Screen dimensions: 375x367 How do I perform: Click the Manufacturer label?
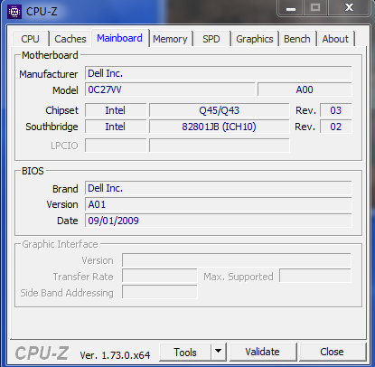(x=49, y=74)
